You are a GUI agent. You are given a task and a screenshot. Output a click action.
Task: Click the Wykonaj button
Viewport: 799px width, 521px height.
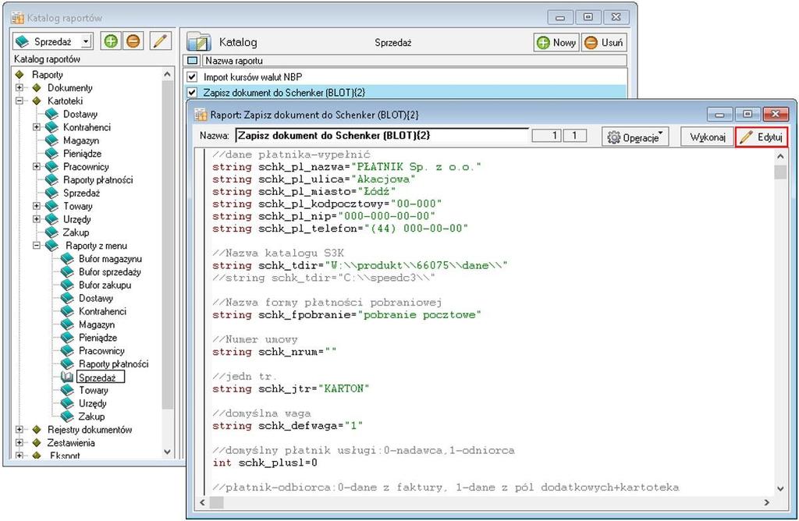coord(707,137)
